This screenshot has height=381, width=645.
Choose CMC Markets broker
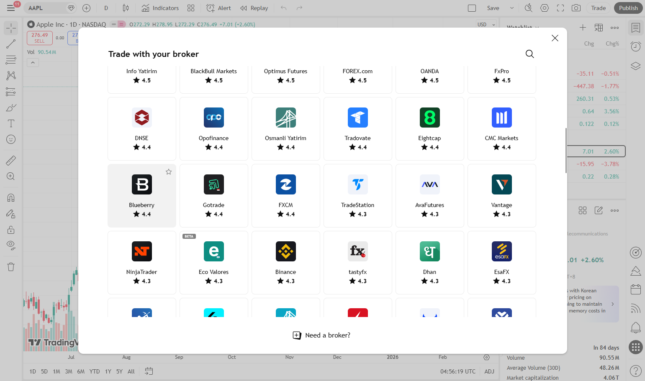[501, 129]
